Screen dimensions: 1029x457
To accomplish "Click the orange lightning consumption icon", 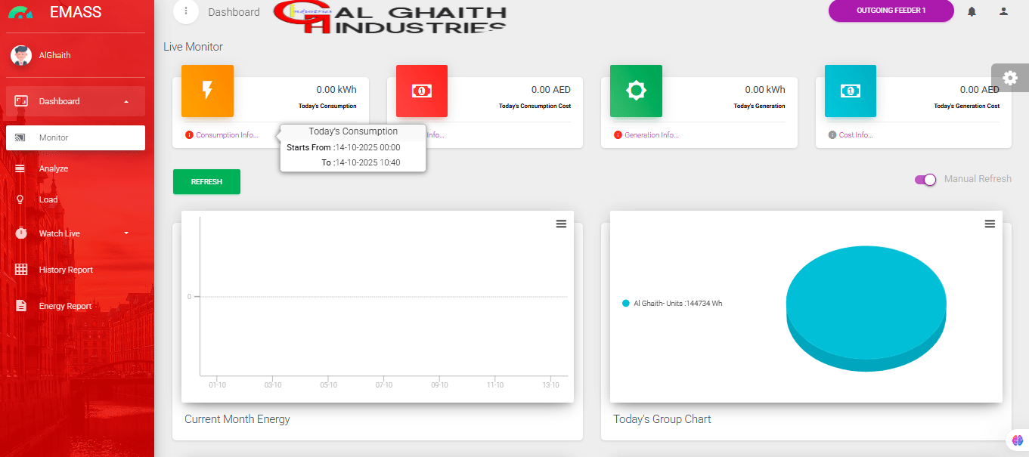I will click(207, 91).
